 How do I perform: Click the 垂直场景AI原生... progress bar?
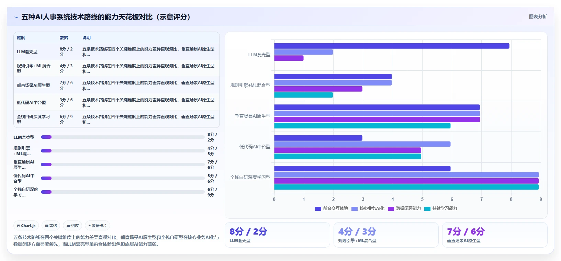click(x=123, y=164)
